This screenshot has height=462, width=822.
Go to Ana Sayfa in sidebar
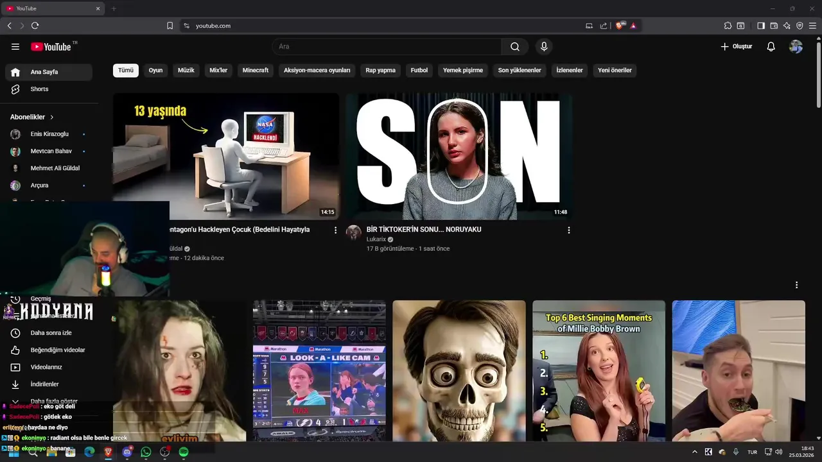click(x=49, y=72)
